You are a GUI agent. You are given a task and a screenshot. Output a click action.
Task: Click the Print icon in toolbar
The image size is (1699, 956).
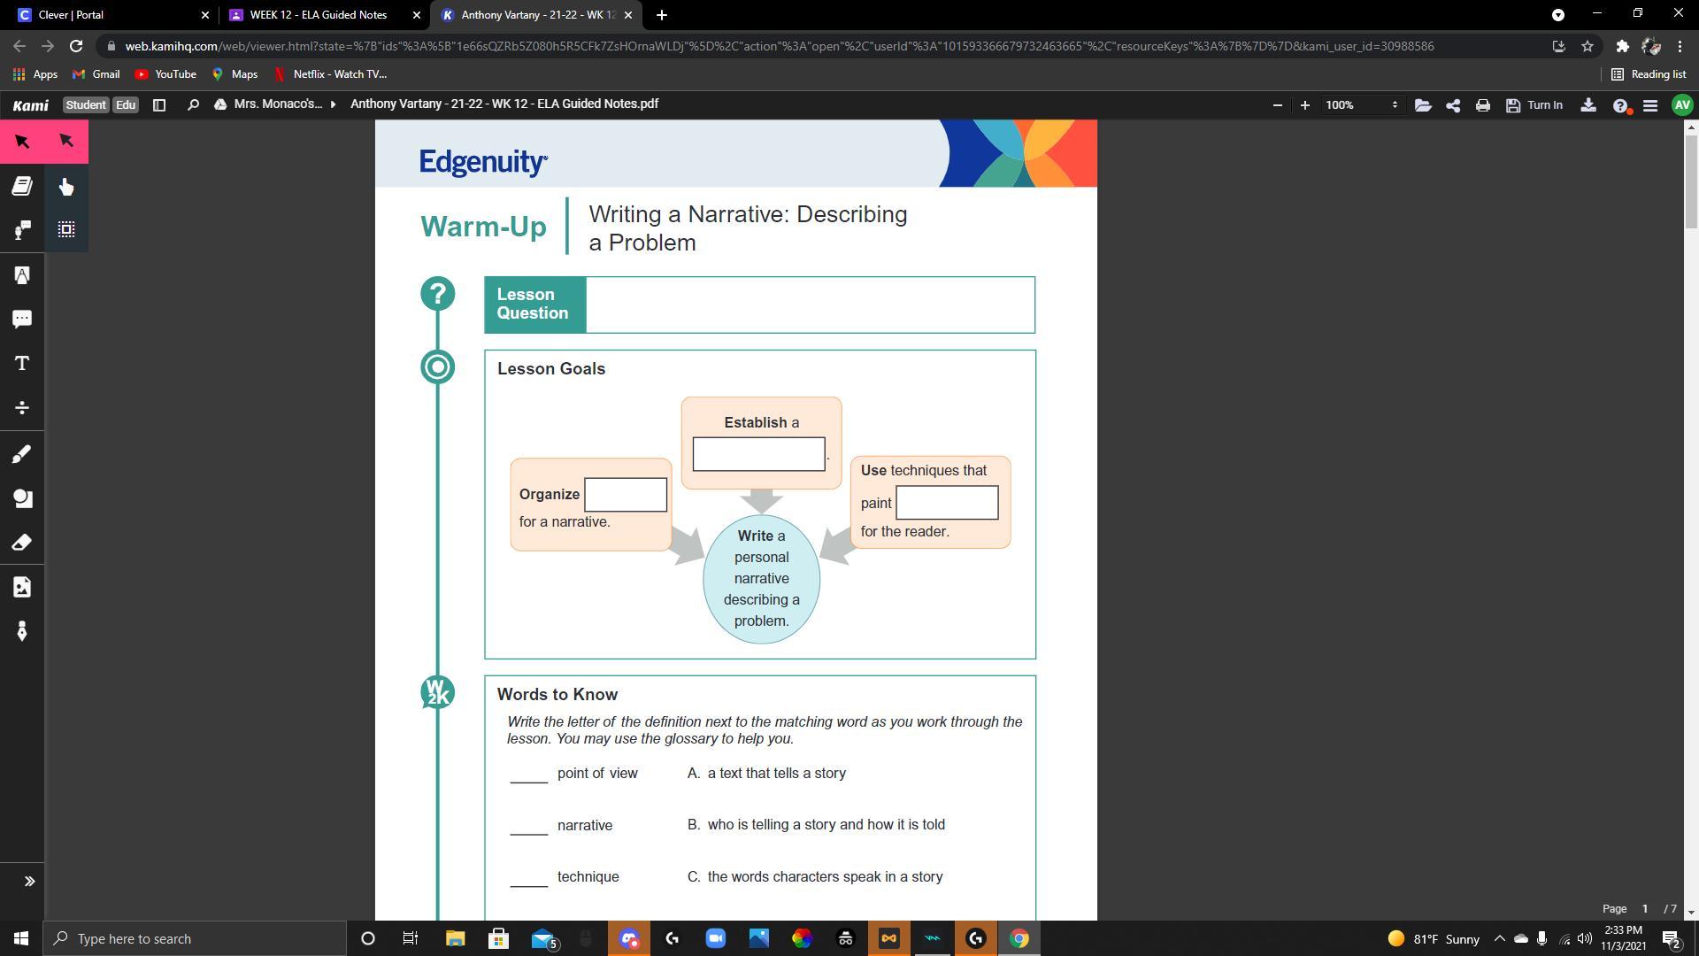1482,105
